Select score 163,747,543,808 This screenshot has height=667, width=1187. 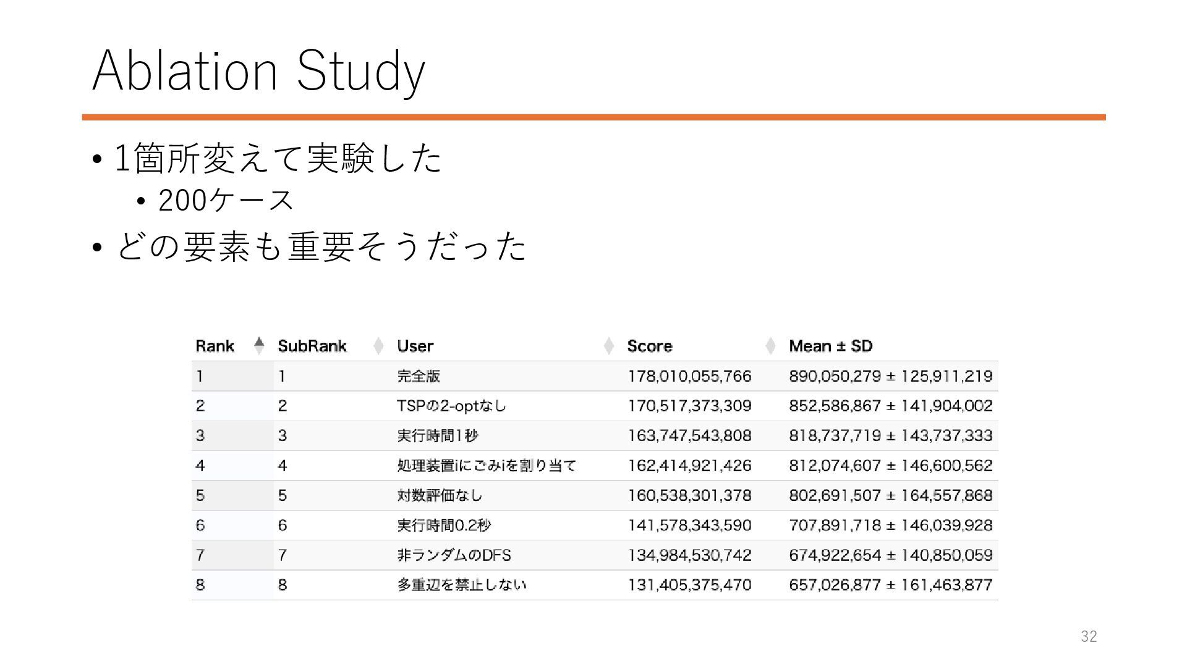tap(689, 435)
